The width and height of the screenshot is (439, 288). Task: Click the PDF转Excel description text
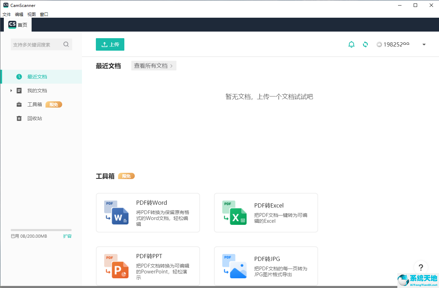[281, 218]
